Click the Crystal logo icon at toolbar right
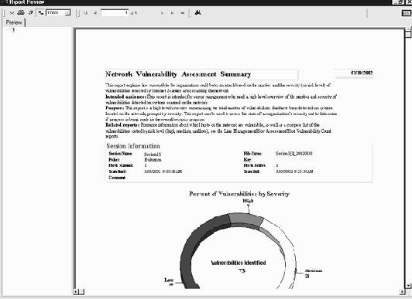412x299 pixels. pyautogui.click(x=407, y=13)
